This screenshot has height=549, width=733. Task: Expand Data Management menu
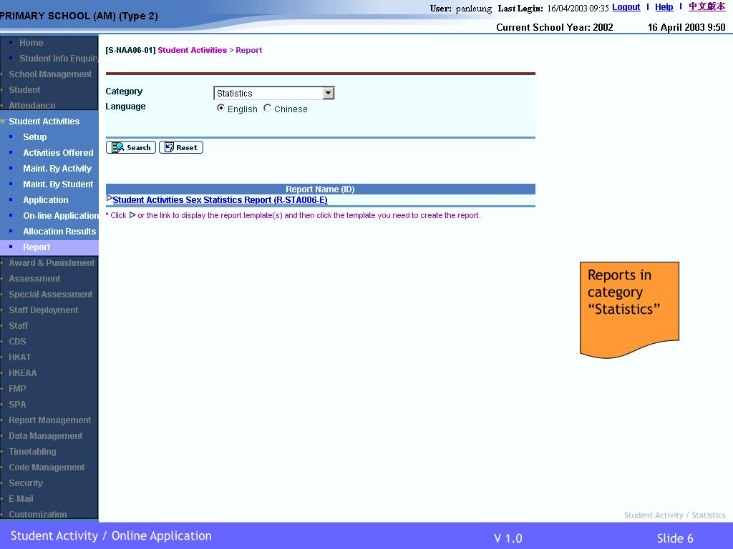(45, 436)
